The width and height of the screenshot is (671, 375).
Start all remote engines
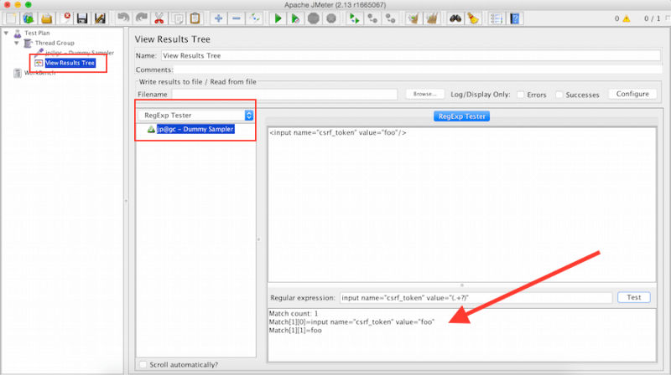click(354, 18)
